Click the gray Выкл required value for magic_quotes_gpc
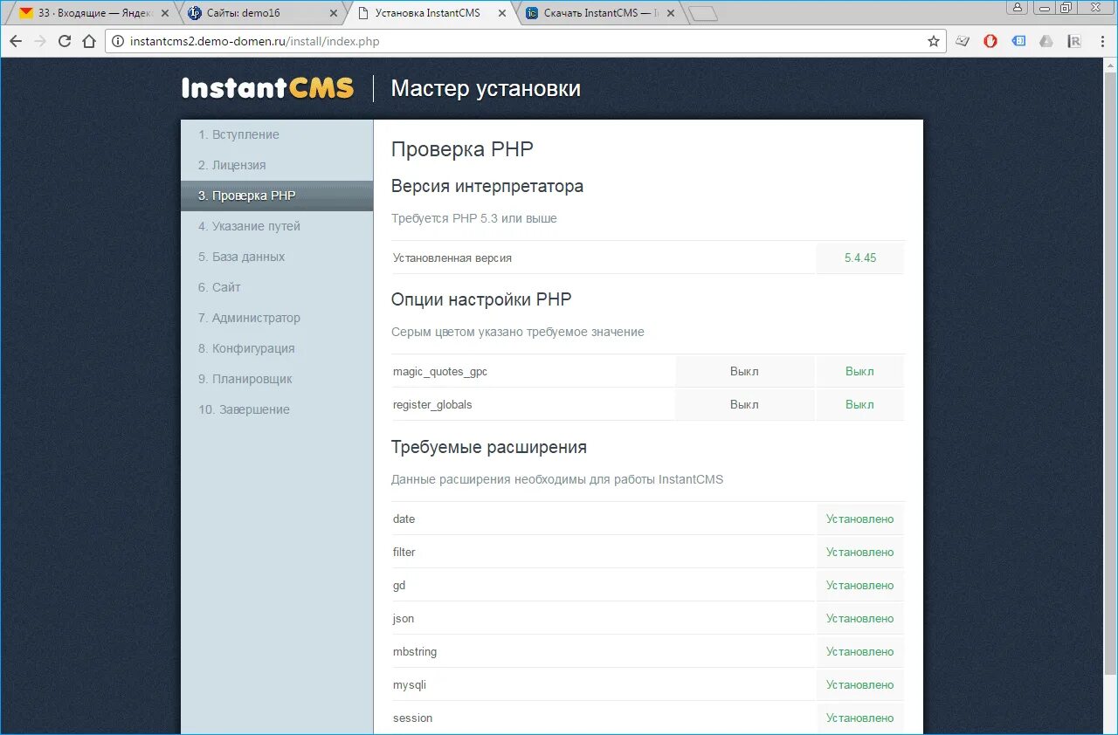 (x=744, y=371)
